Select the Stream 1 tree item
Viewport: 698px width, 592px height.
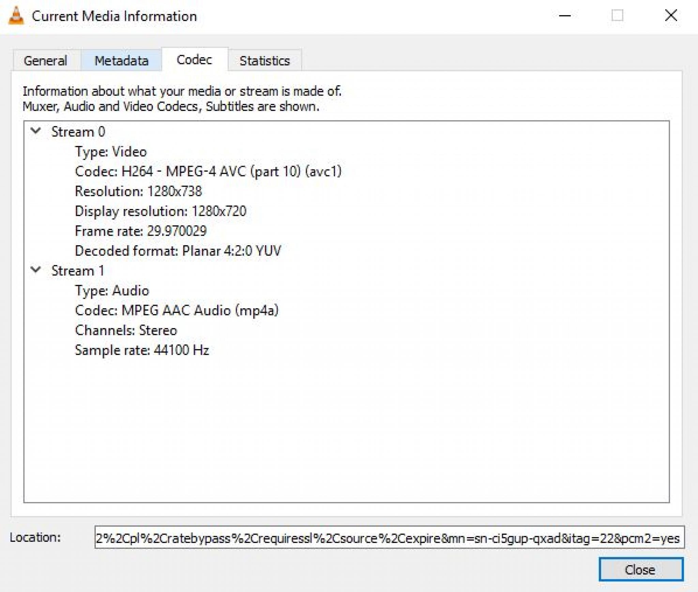pyautogui.click(x=77, y=270)
